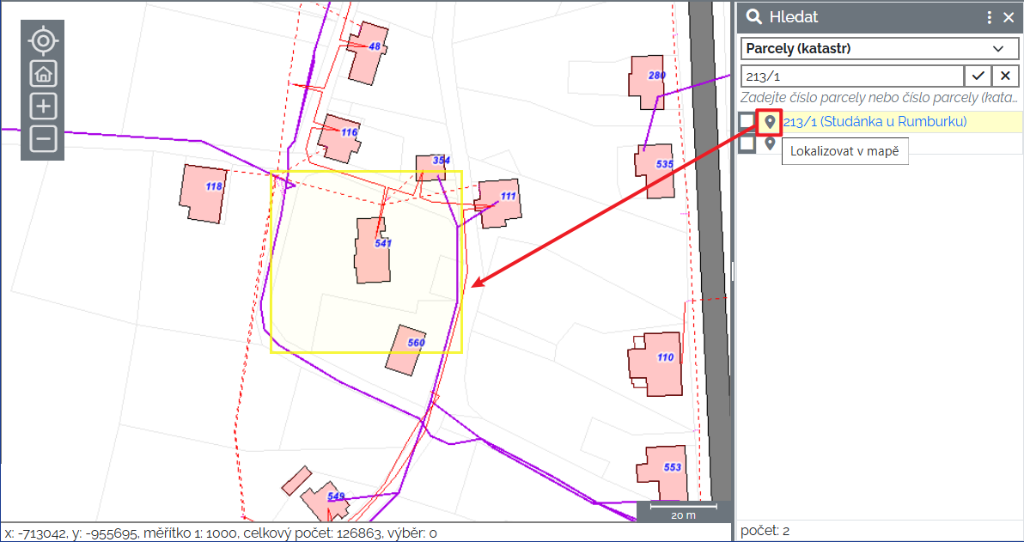Clear the search field with the X button
This screenshot has width=1024, height=542.
[1004, 75]
